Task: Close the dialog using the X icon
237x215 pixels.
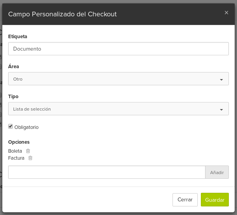Action: pos(226,12)
